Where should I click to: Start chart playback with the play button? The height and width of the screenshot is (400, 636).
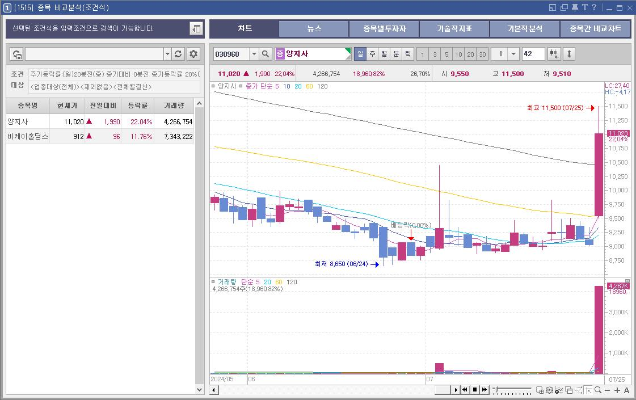pyautogui.click(x=456, y=390)
